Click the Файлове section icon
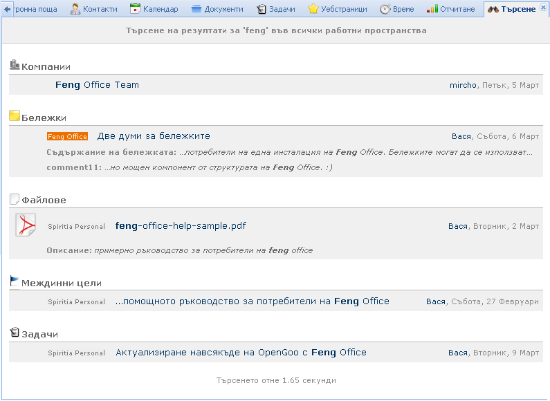 (x=15, y=199)
